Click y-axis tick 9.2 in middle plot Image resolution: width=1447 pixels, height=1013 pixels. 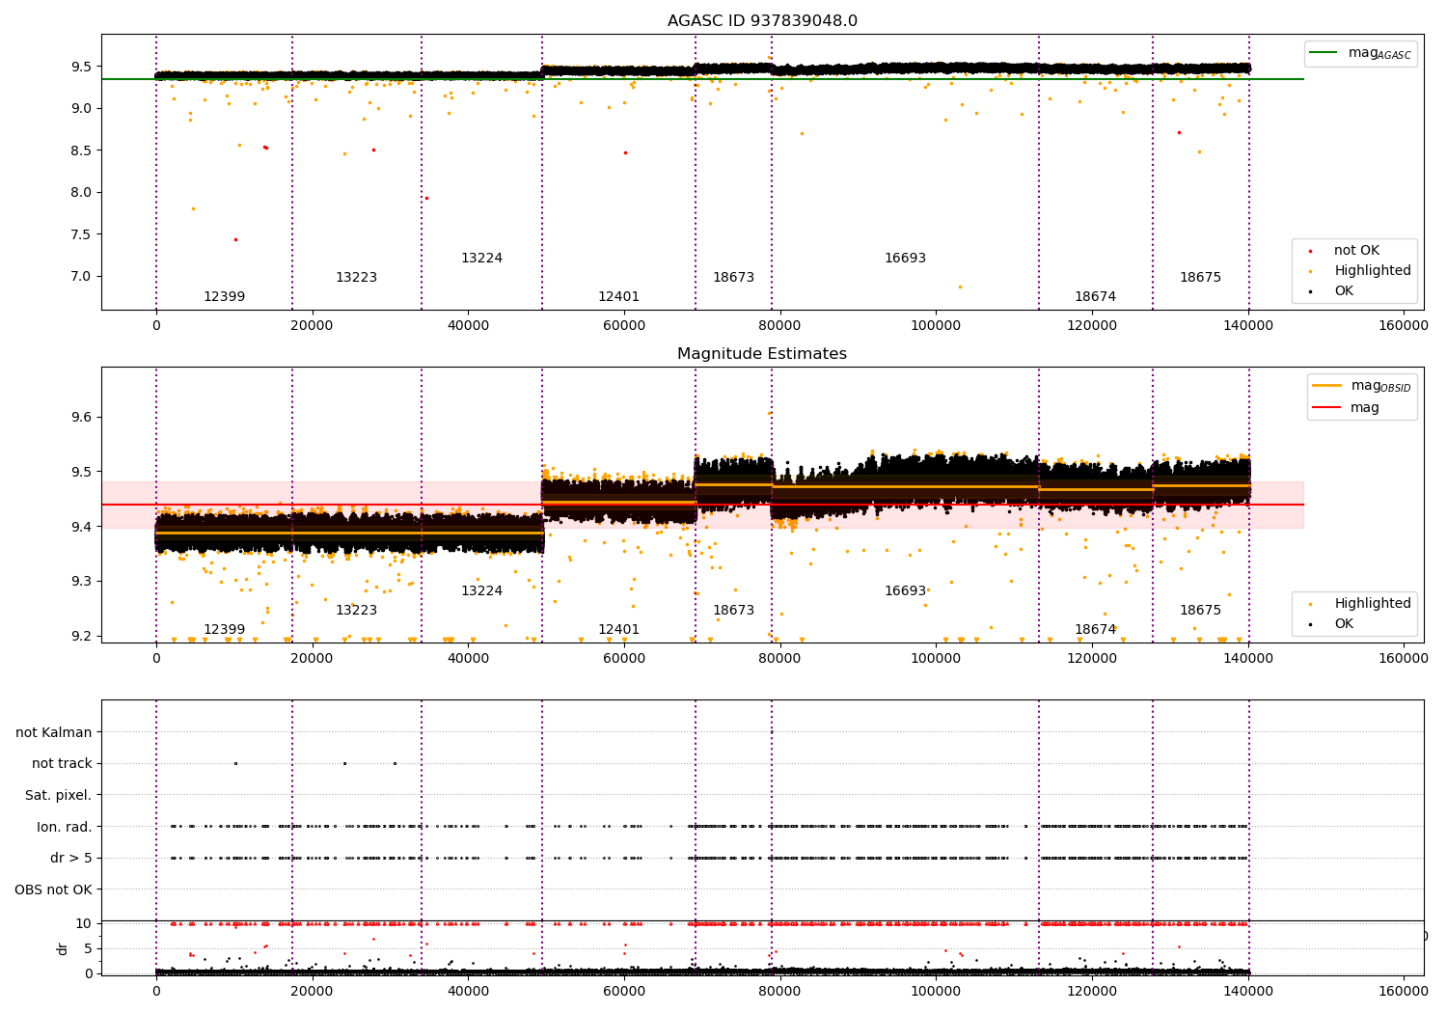(81, 637)
